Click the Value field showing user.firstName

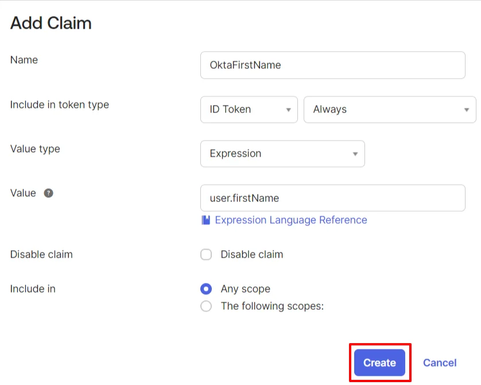(x=332, y=198)
